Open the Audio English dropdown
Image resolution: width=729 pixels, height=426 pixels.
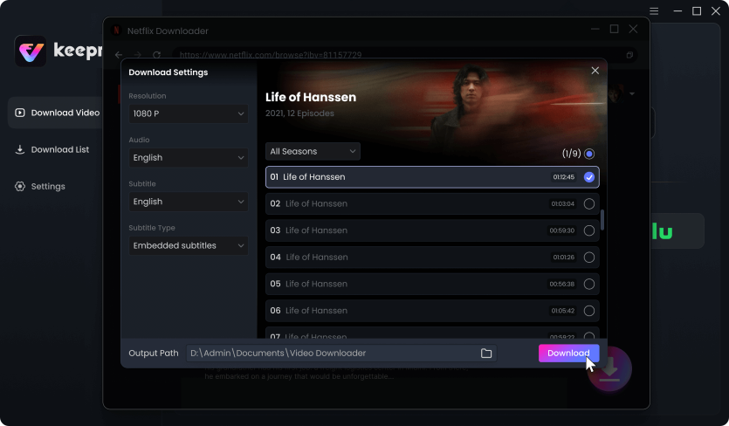pyautogui.click(x=189, y=158)
